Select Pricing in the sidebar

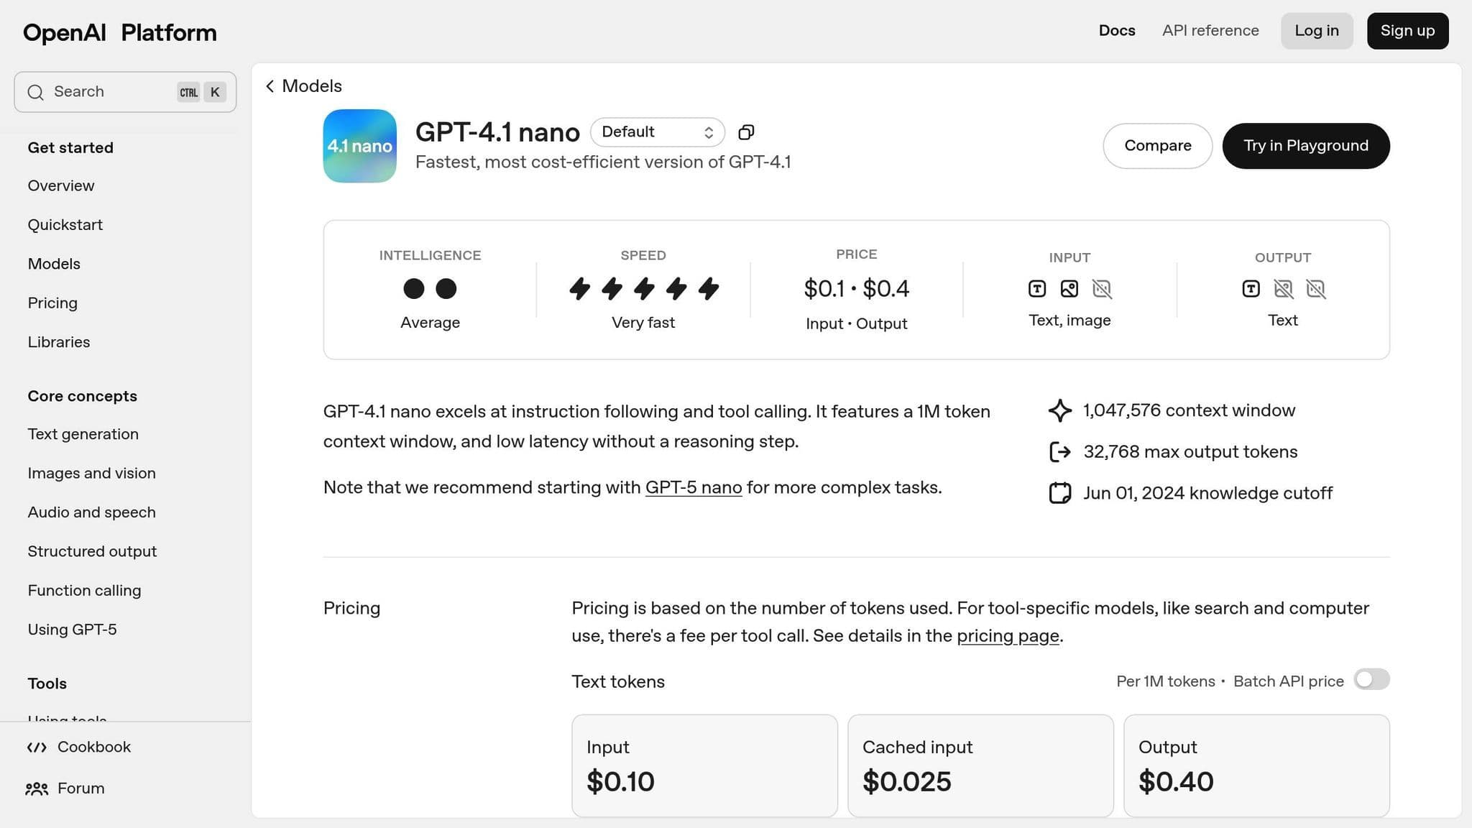click(52, 303)
